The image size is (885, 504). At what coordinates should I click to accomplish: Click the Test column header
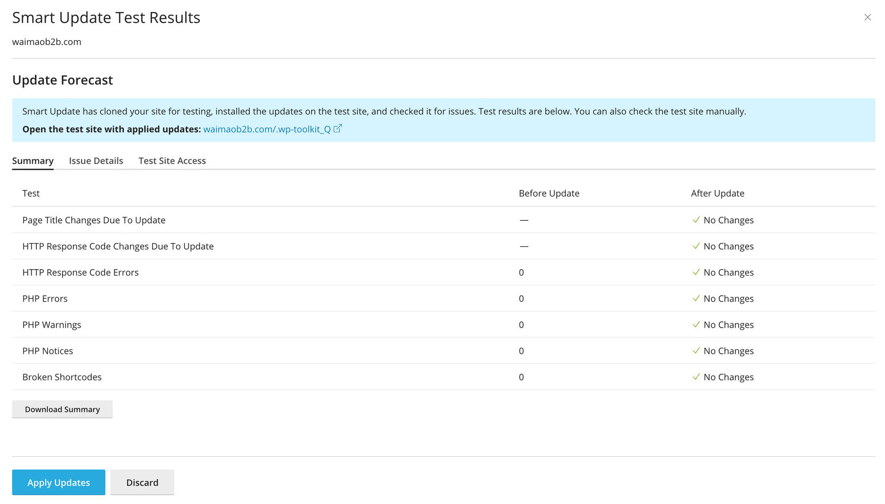(31, 193)
